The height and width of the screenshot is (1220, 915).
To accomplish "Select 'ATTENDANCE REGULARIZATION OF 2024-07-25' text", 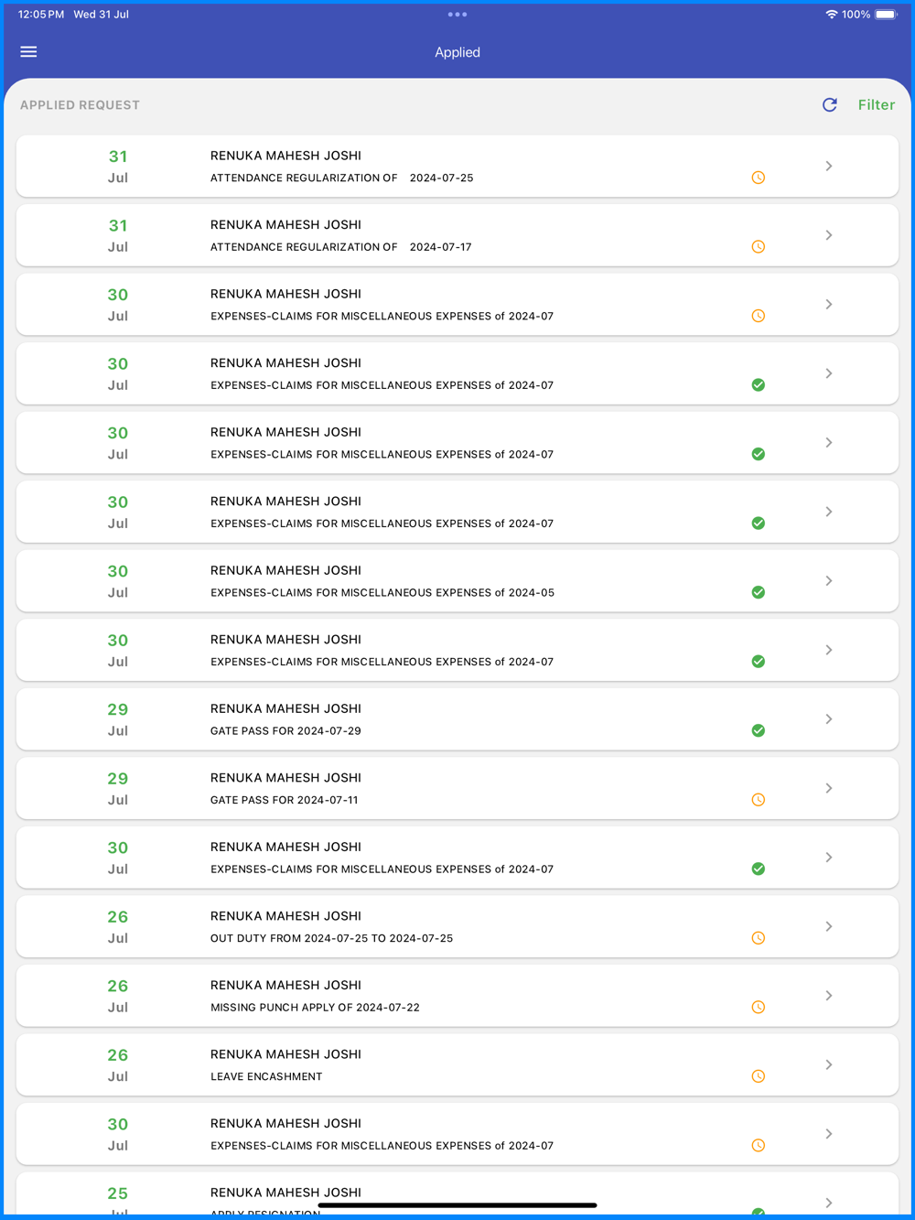I will (342, 178).
